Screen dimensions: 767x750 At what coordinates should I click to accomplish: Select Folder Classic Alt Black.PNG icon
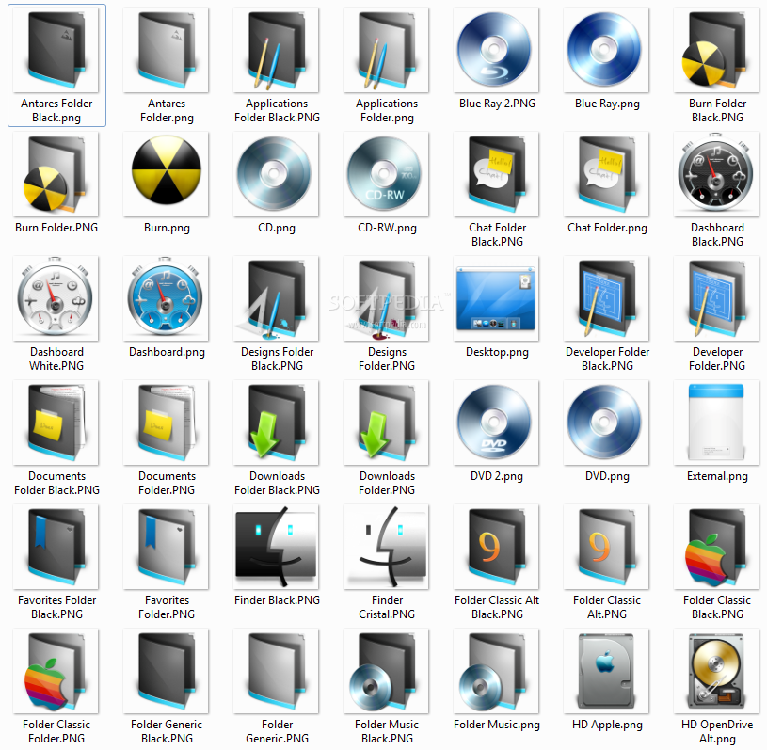497,547
